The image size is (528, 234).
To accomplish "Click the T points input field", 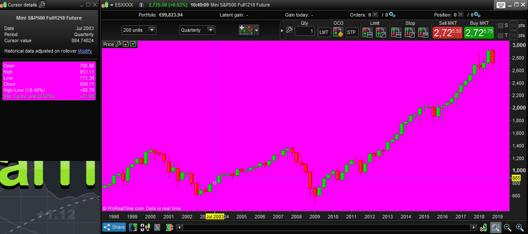I will pyautogui.click(x=514, y=35).
